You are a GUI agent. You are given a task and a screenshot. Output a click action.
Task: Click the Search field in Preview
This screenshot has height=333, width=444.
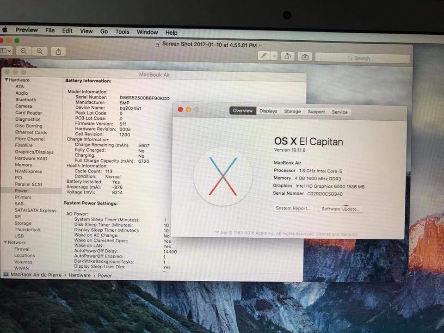363,58
